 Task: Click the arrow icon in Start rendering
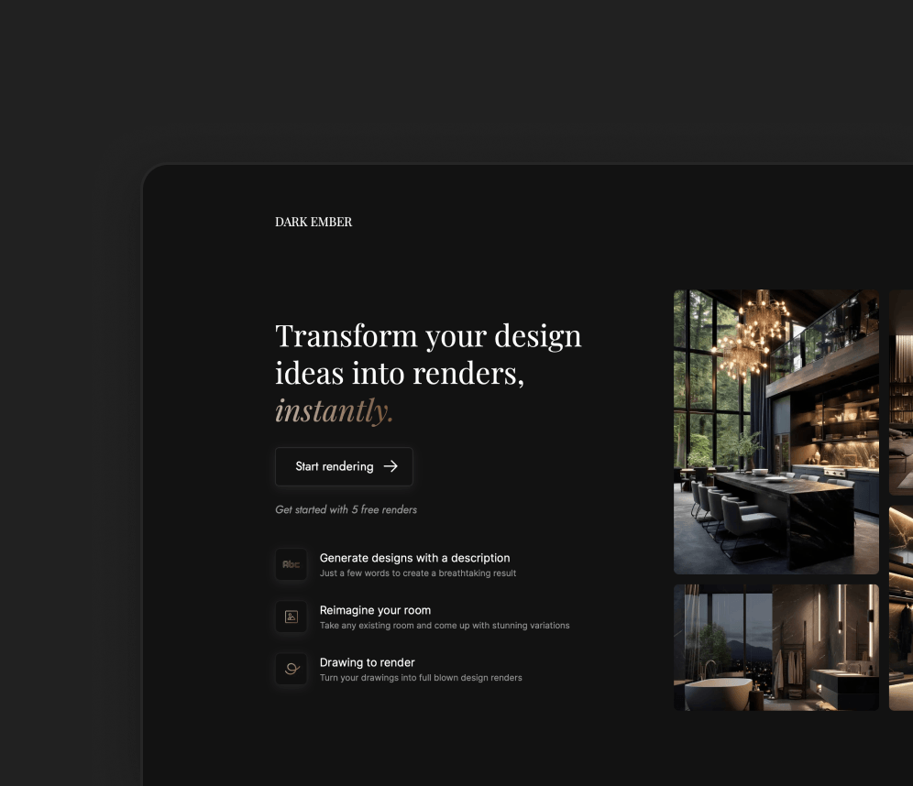[x=390, y=466]
